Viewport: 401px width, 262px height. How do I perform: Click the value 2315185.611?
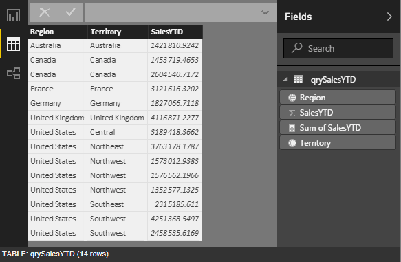177,204
